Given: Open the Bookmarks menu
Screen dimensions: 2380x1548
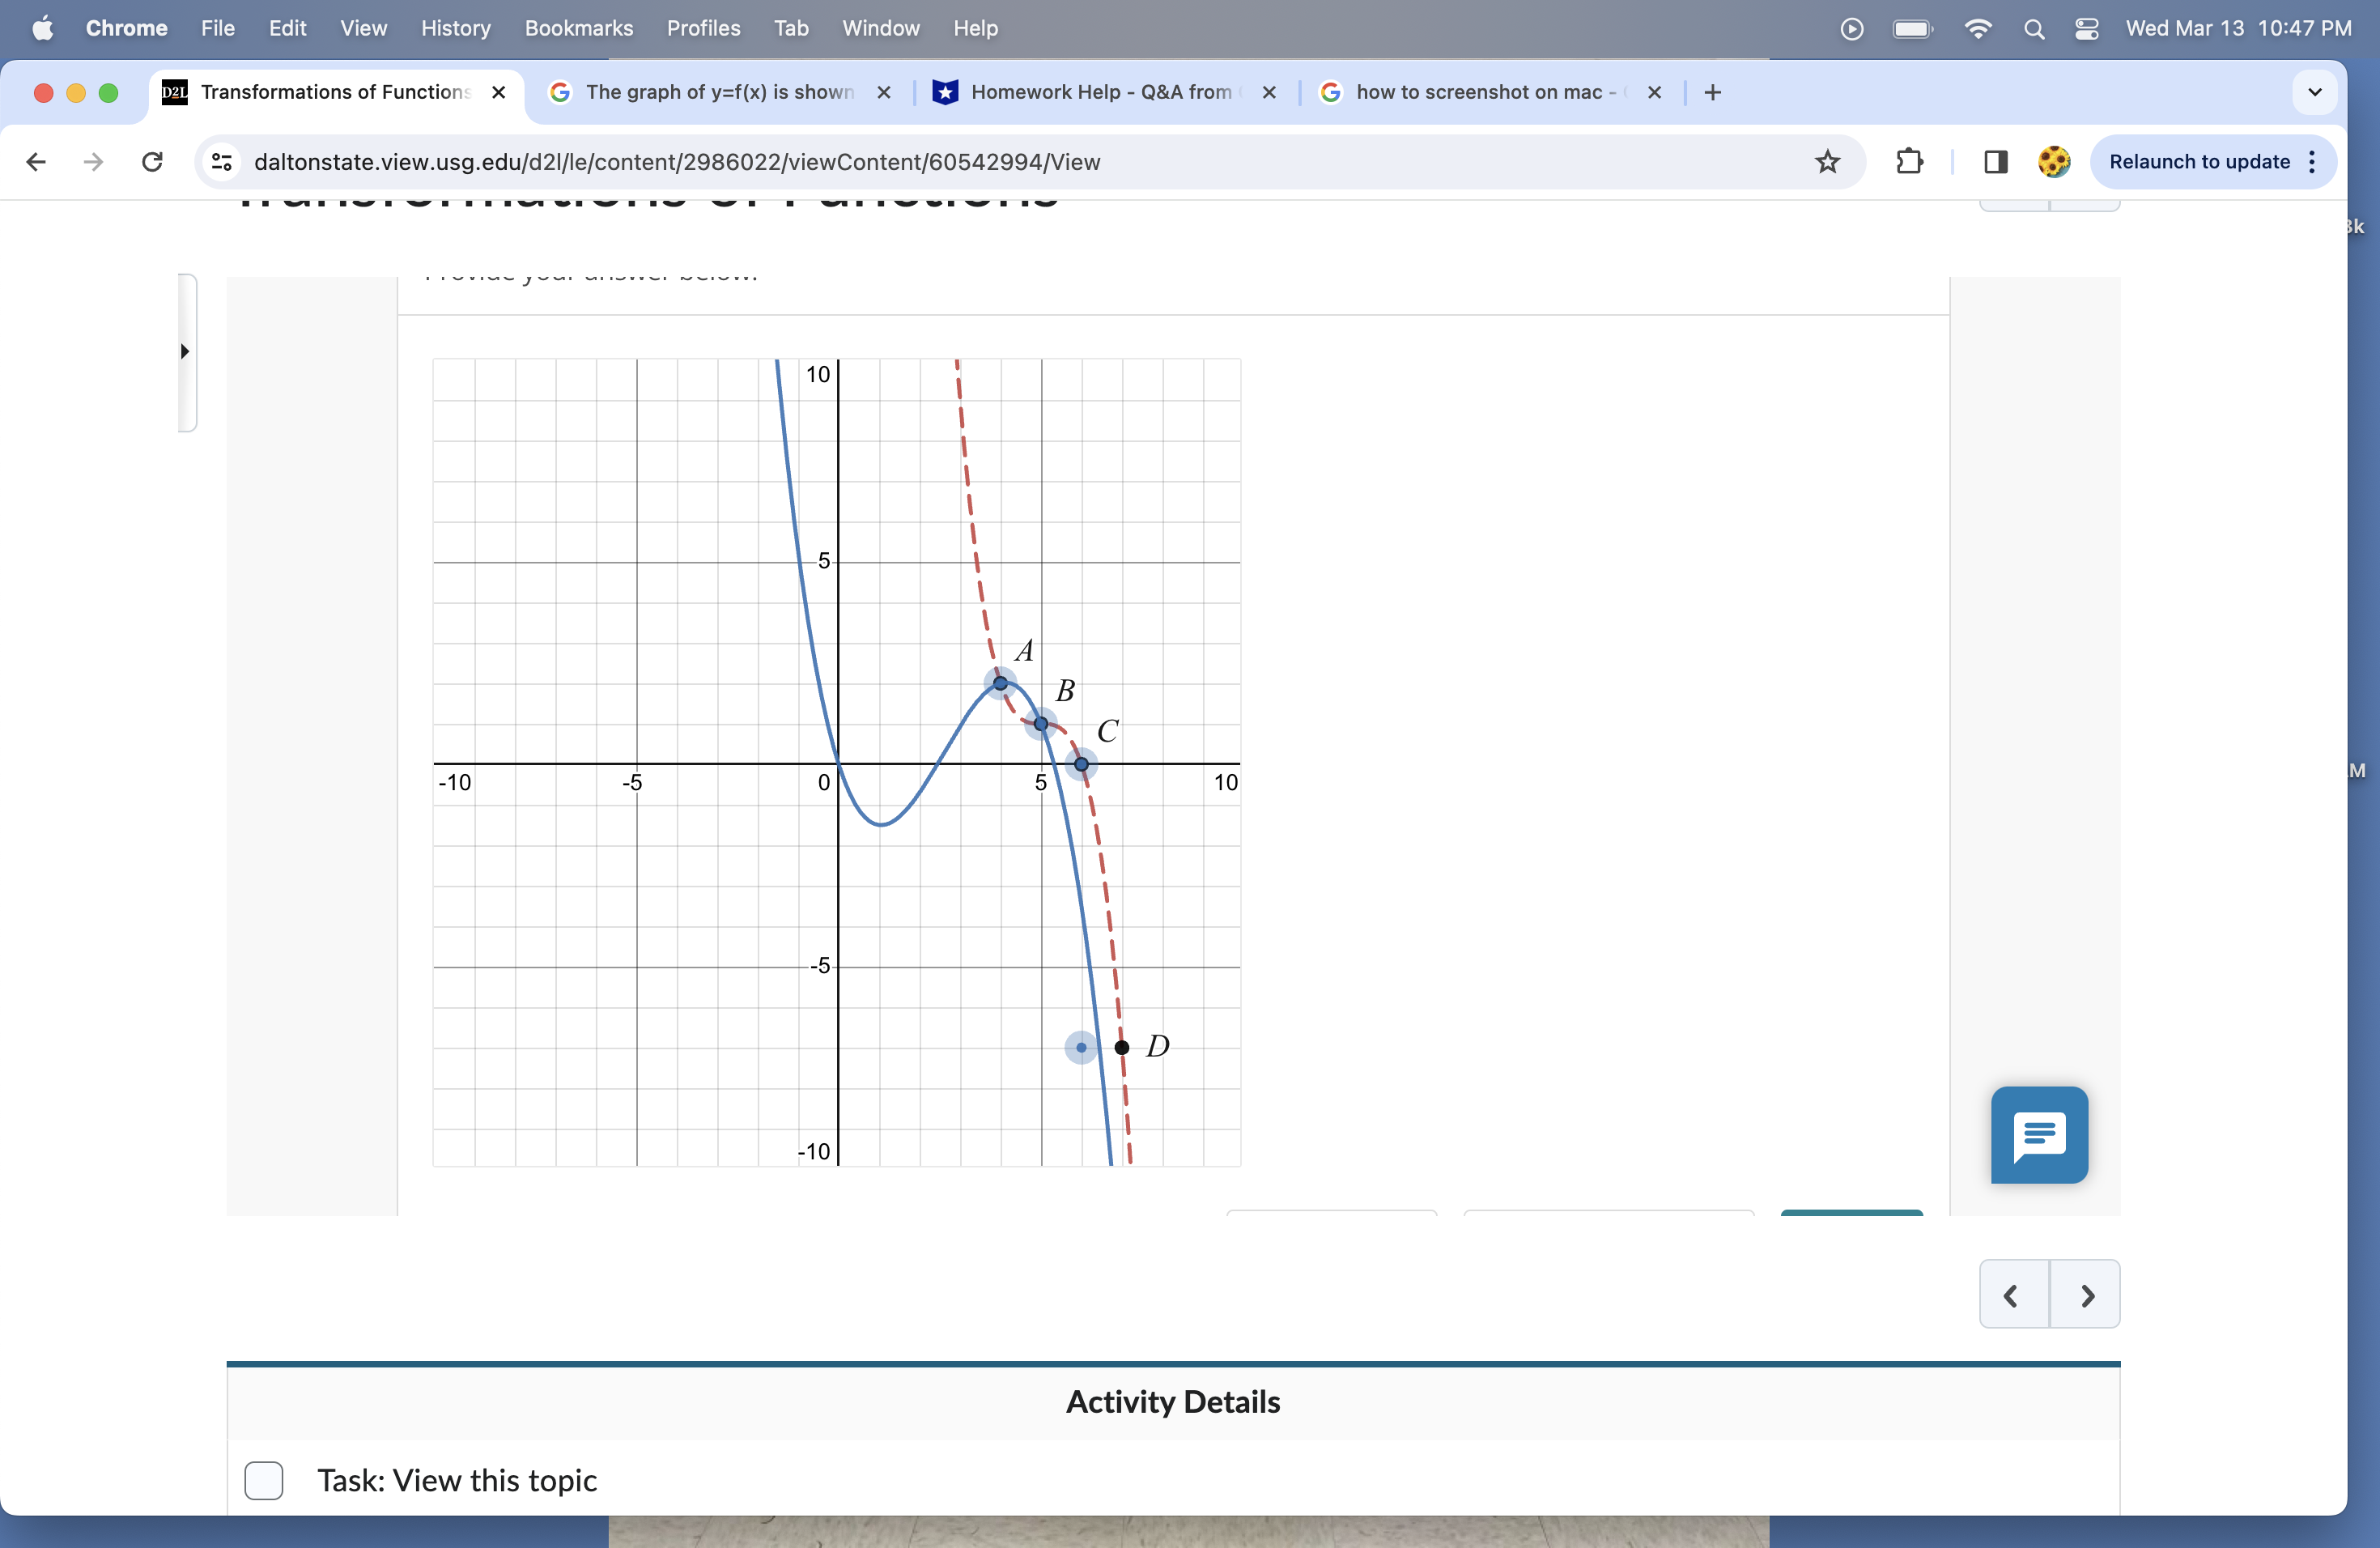Looking at the screenshot, I should (578, 29).
